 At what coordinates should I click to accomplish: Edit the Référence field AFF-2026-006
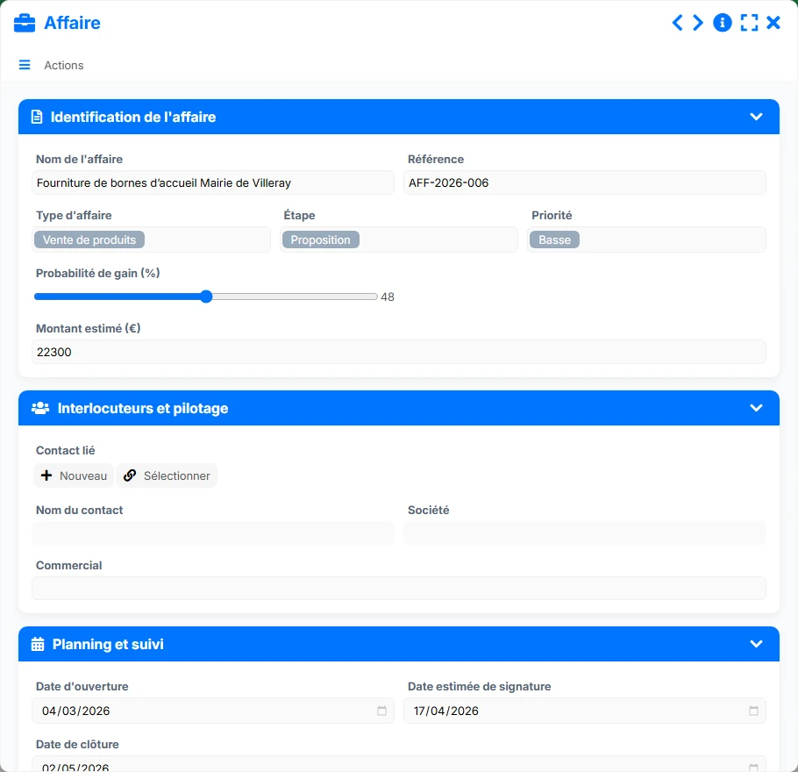coord(585,182)
